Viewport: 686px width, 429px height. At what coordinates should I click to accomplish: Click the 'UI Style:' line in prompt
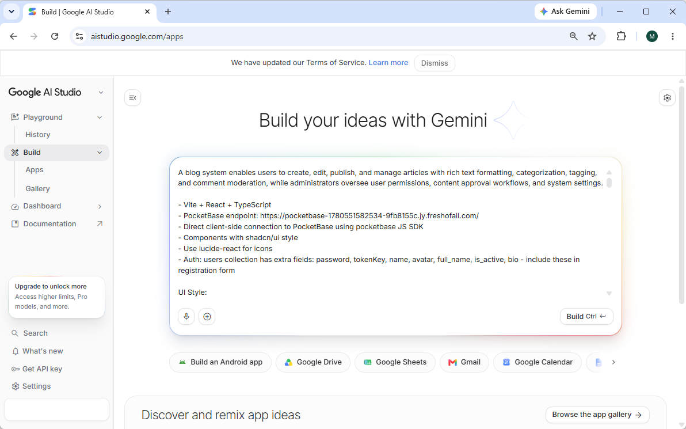(192, 293)
